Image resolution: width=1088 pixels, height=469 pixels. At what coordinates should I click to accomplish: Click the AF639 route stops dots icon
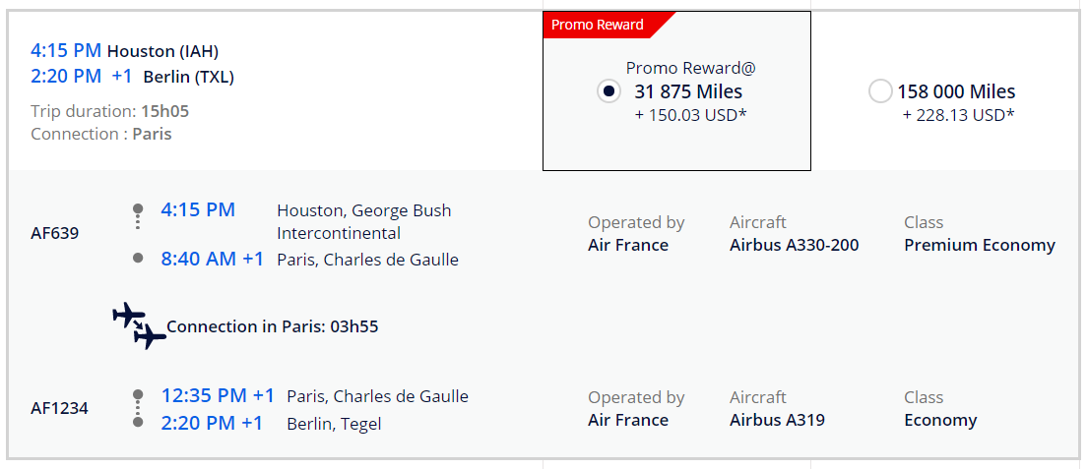coord(138,233)
